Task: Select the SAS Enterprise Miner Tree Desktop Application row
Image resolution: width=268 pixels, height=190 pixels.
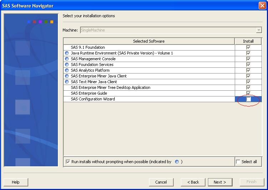Action: click(110, 87)
